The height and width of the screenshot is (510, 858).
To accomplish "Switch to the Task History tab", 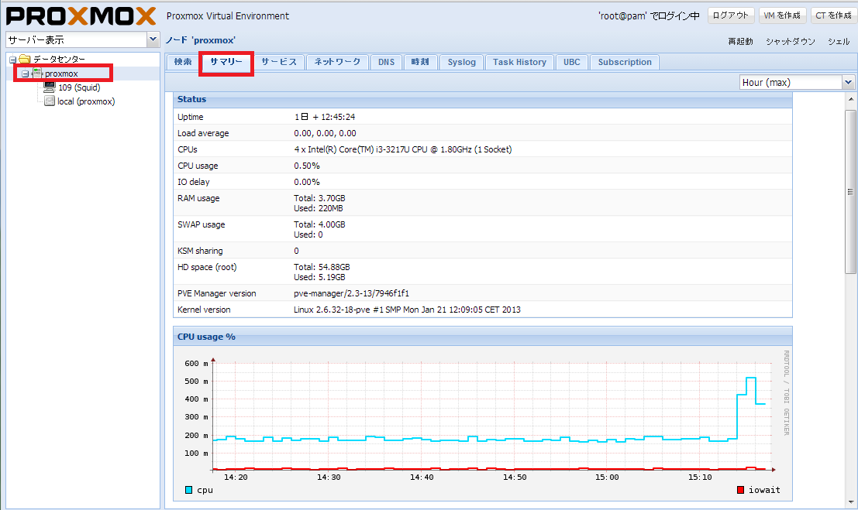I will coord(519,62).
